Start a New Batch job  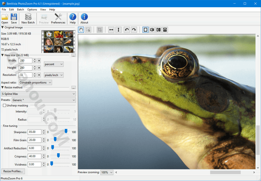click(28, 18)
